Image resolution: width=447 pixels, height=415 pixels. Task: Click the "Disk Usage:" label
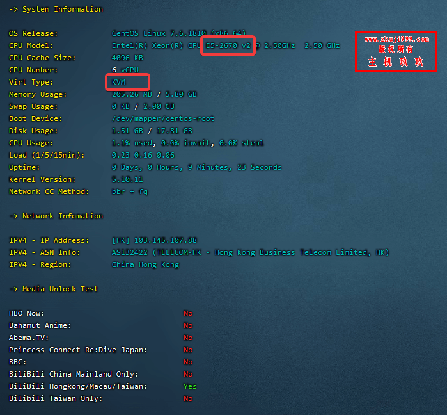coord(33,131)
